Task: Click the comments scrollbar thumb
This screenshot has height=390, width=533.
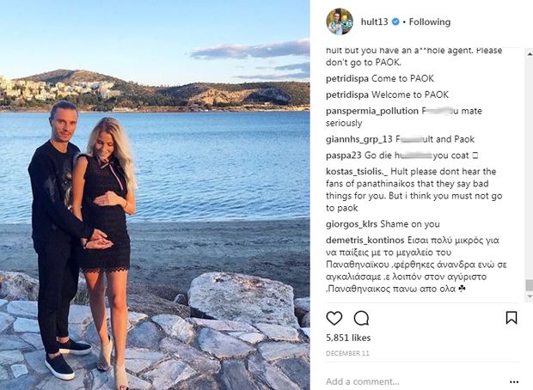Action: [x=529, y=285]
